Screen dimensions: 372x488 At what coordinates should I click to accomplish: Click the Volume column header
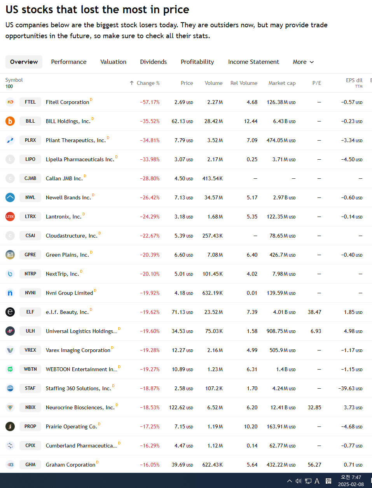[214, 83]
